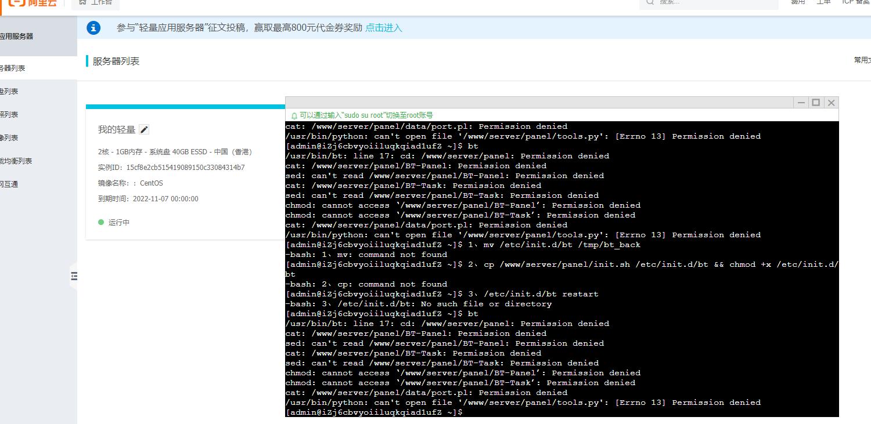Click the 服务器列表 page heading
871x424 pixels.
click(x=116, y=61)
